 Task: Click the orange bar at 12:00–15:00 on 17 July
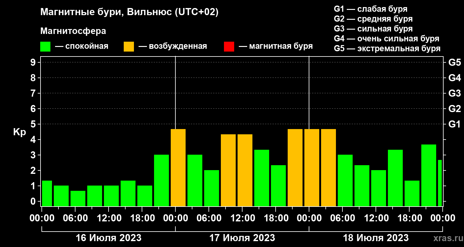[x=245, y=170]
